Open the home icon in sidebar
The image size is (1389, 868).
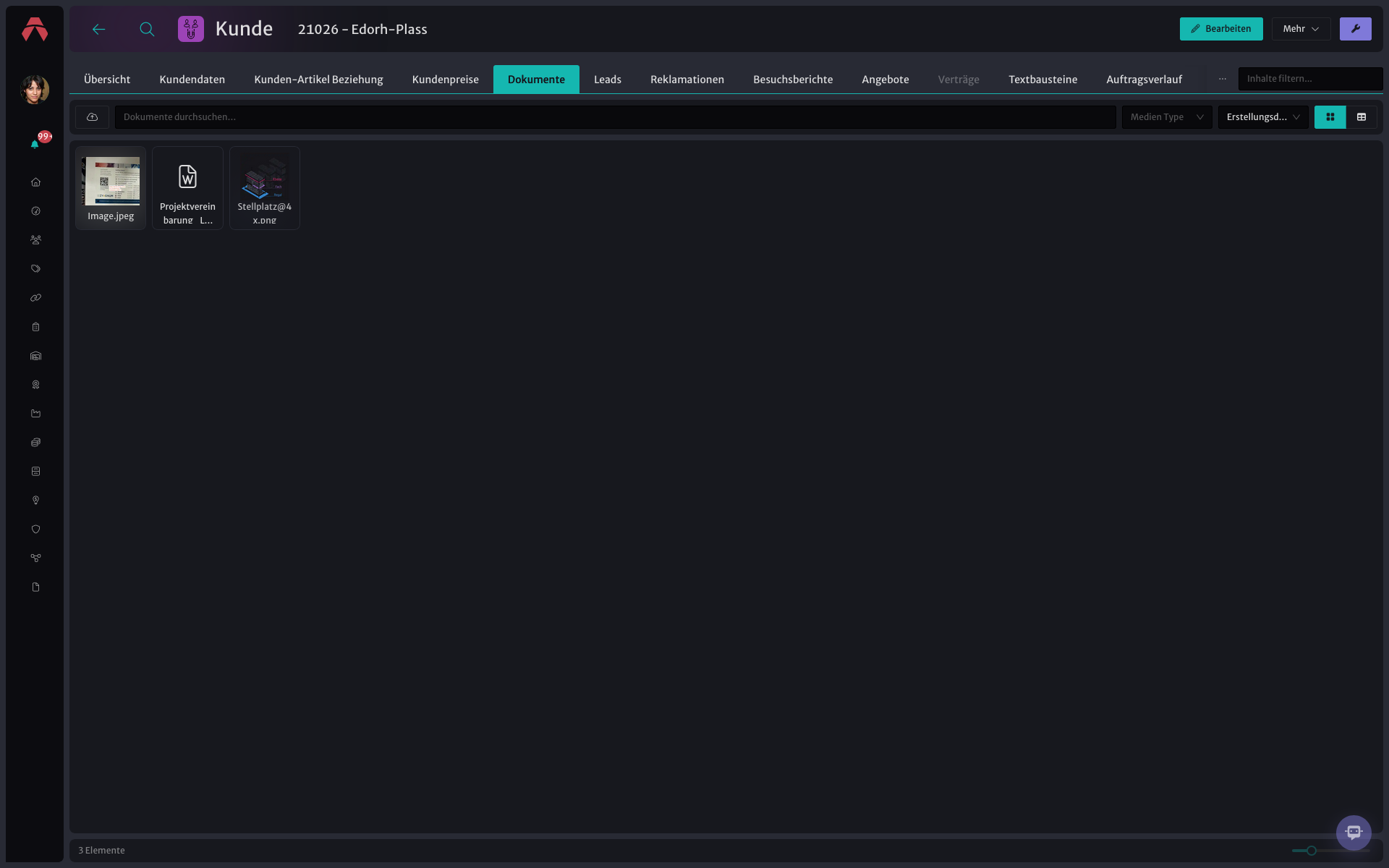[35, 182]
